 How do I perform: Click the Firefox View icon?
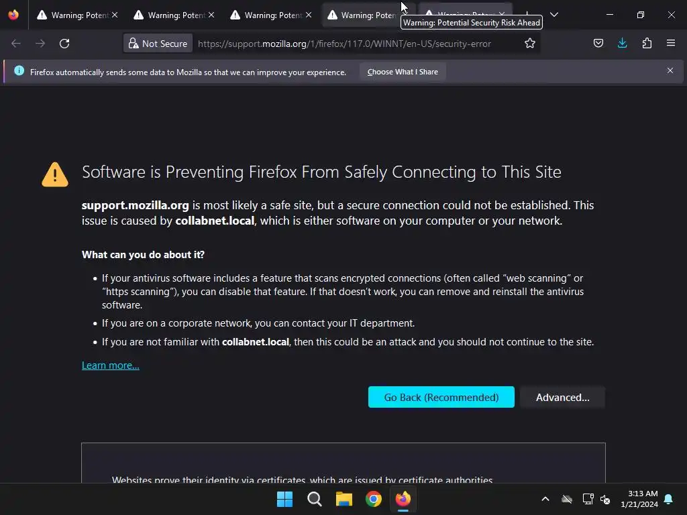pyautogui.click(x=13, y=15)
